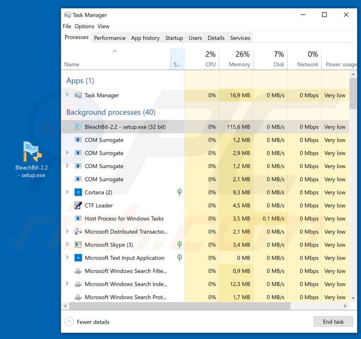Select the BleachBit-2.2 setup.exe process icon
361x339 pixels.
coord(78,127)
